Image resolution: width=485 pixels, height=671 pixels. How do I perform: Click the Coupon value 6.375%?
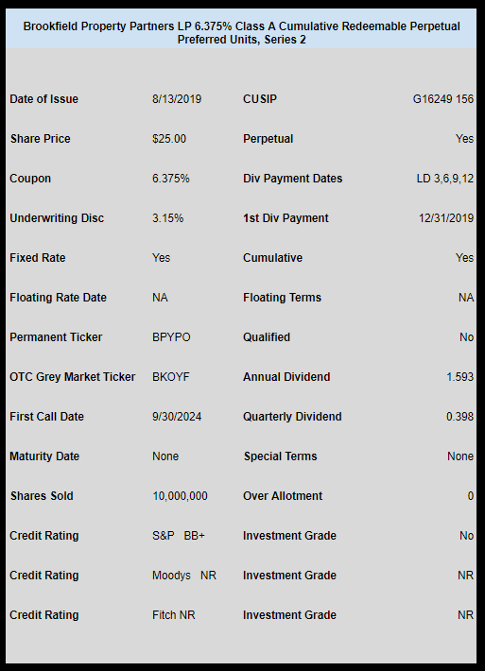click(x=171, y=179)
